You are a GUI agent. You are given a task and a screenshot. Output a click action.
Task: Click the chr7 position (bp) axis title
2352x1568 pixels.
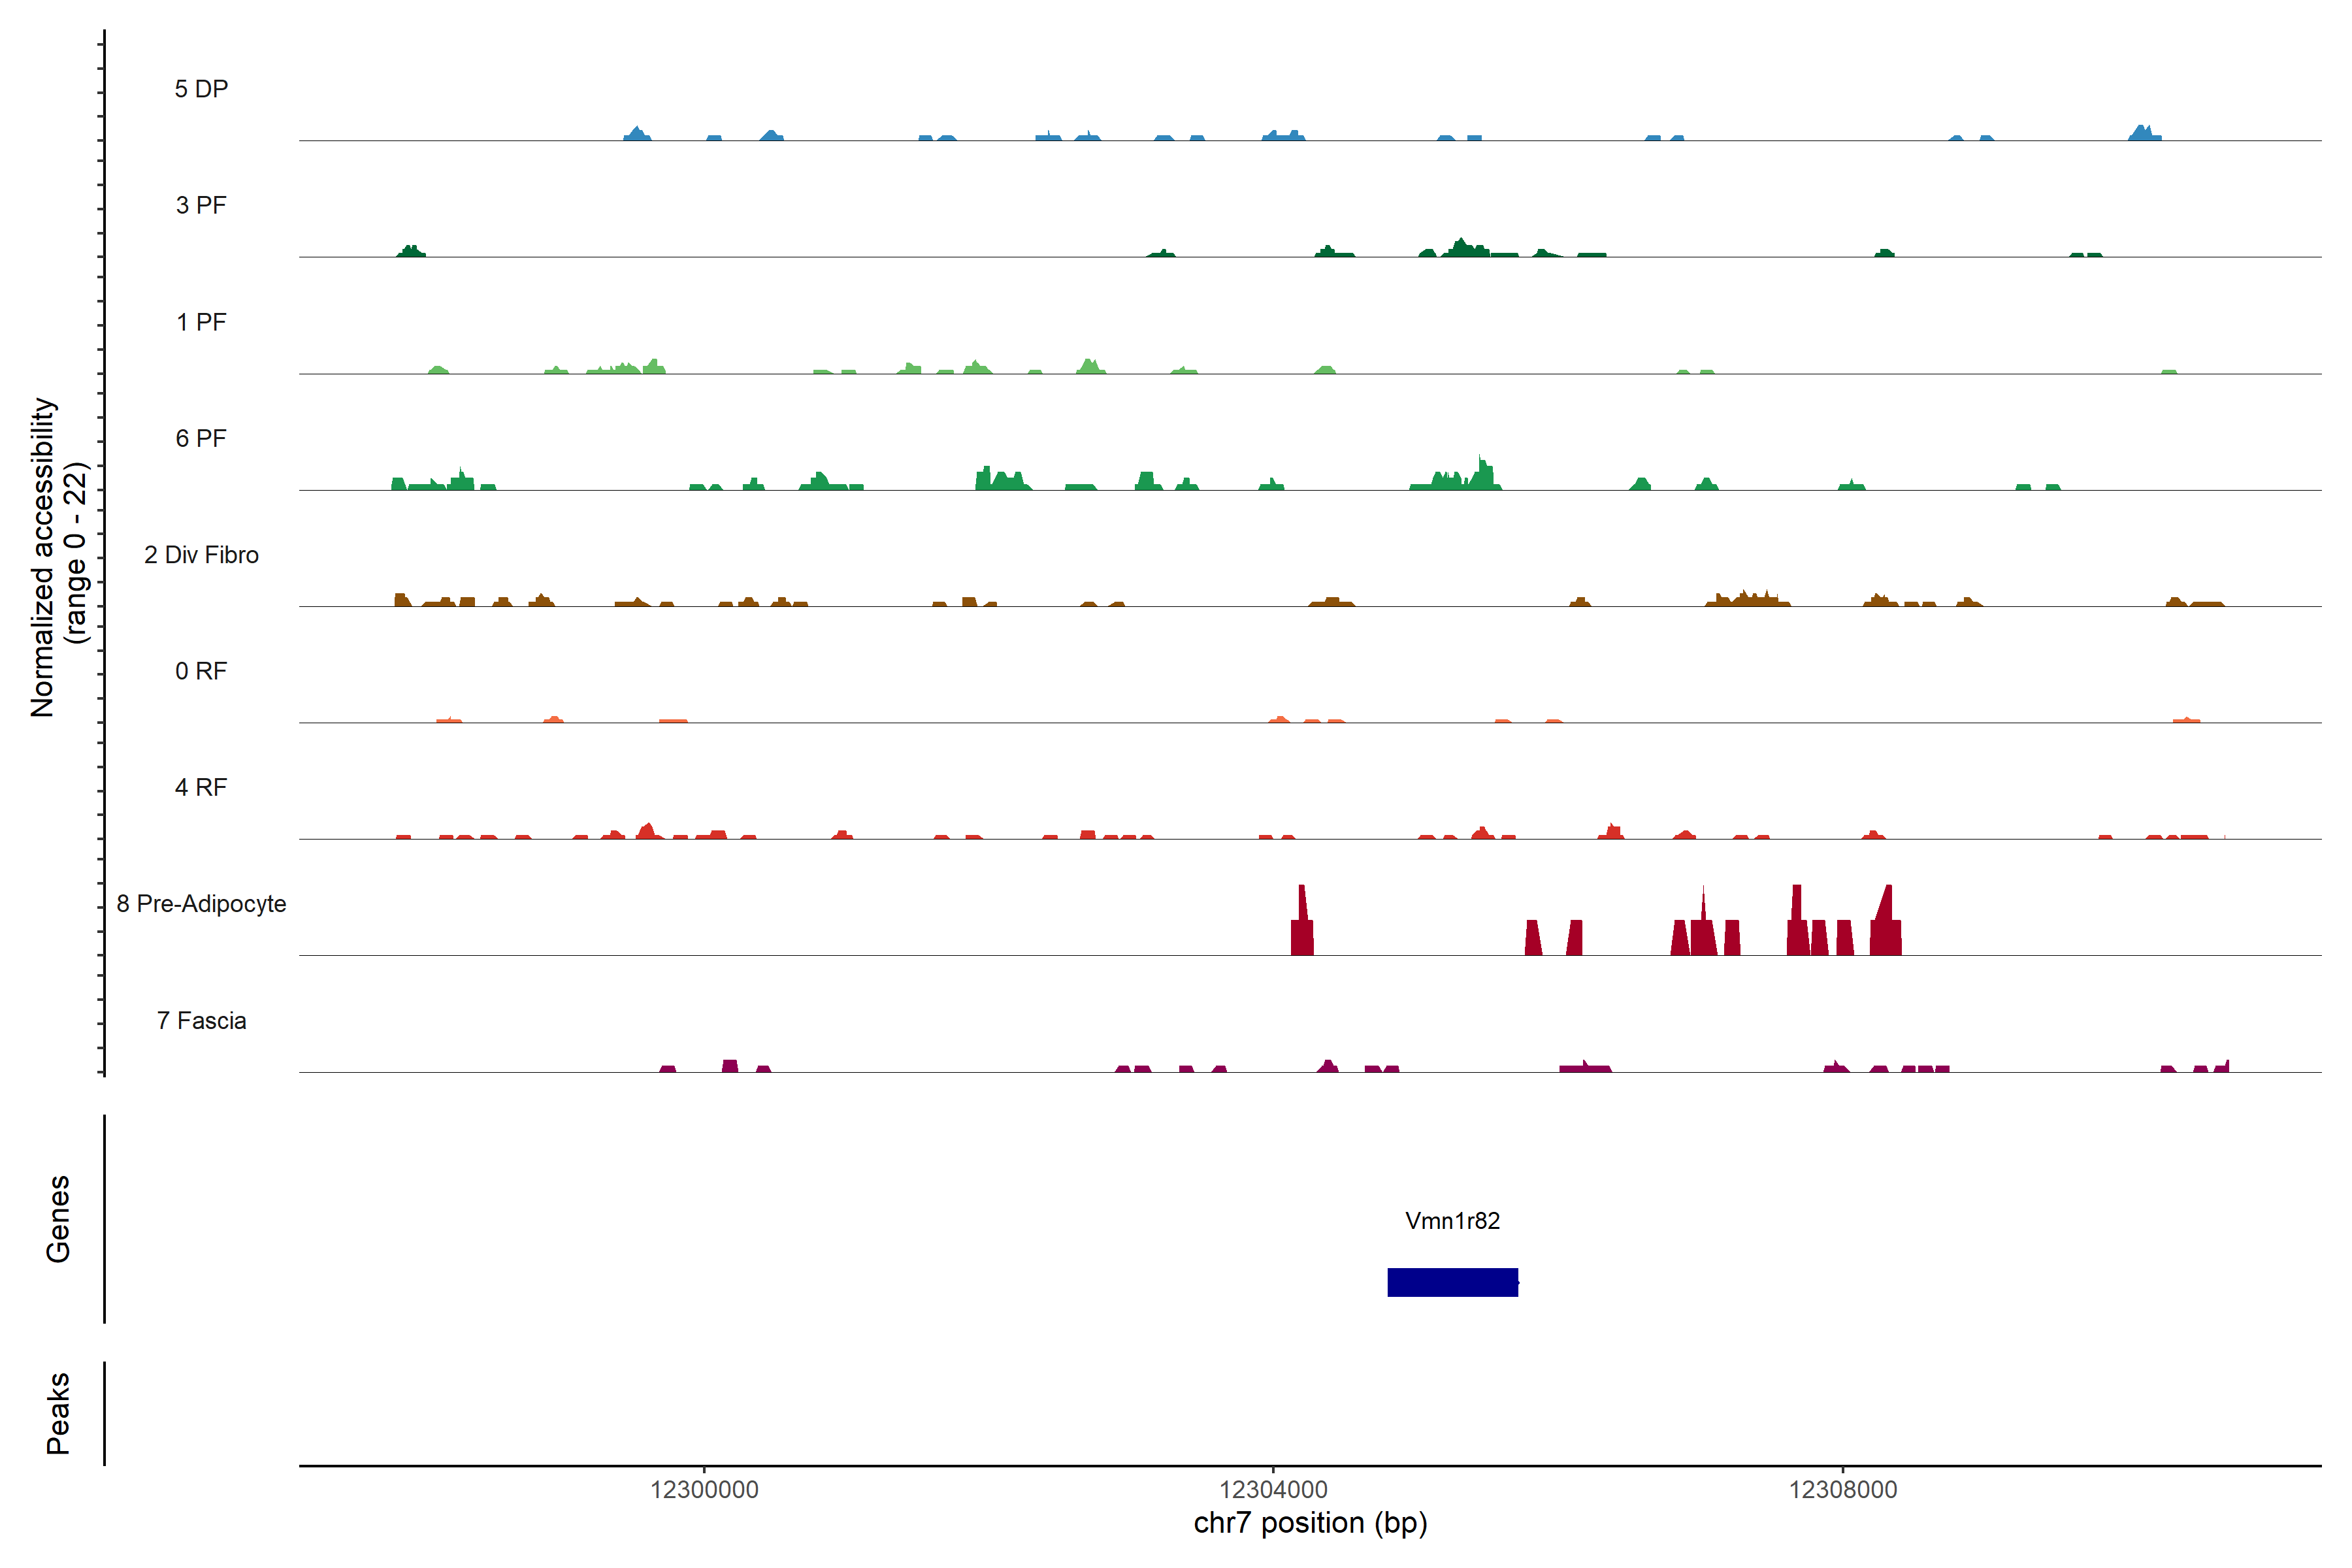pyautogui.click(x=1310, y=1523)
